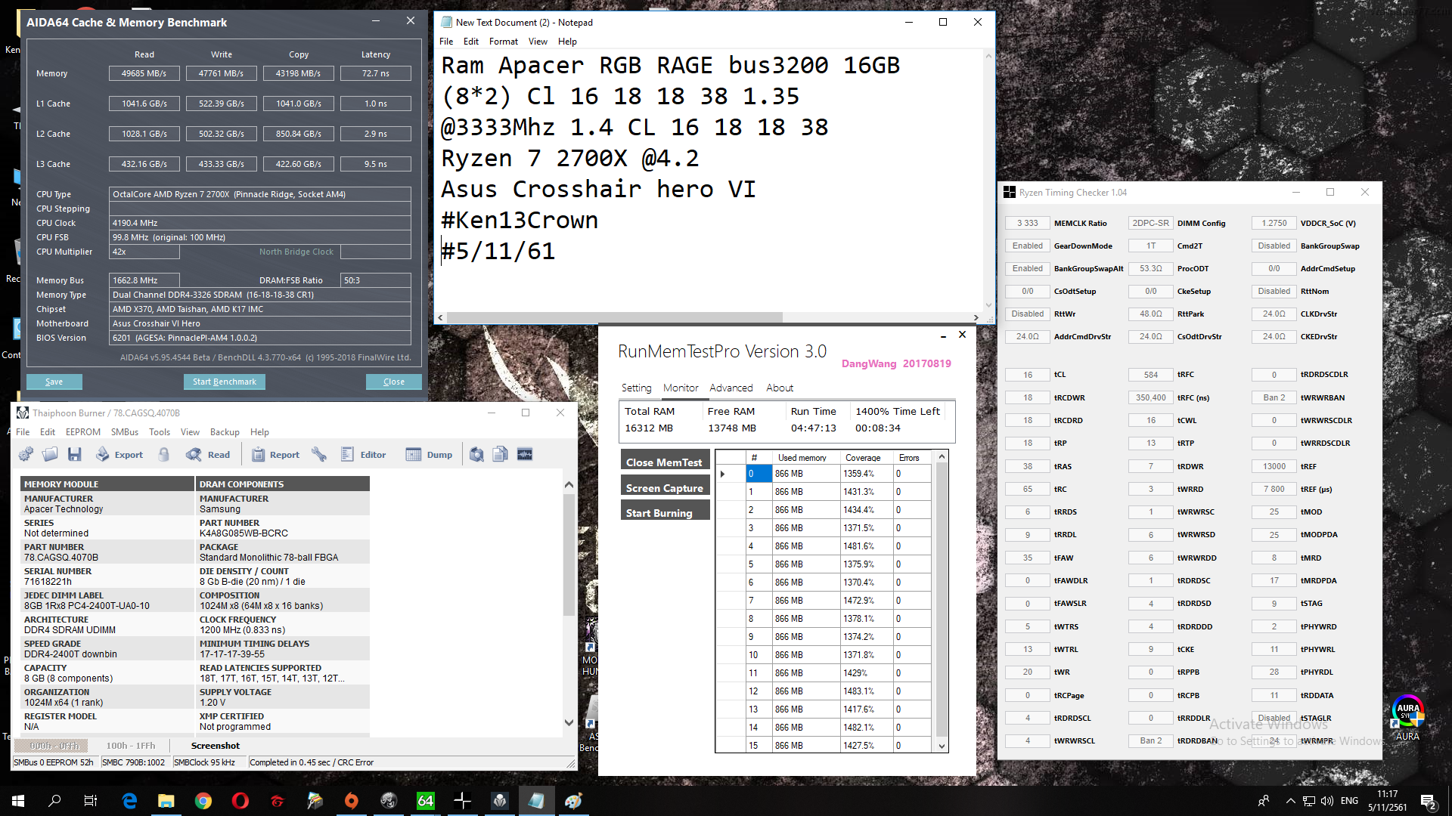Click Export in Thaiphoon Burner toolbar
The width and height of the screenshot is (1452, 816).
coord(119,454)
